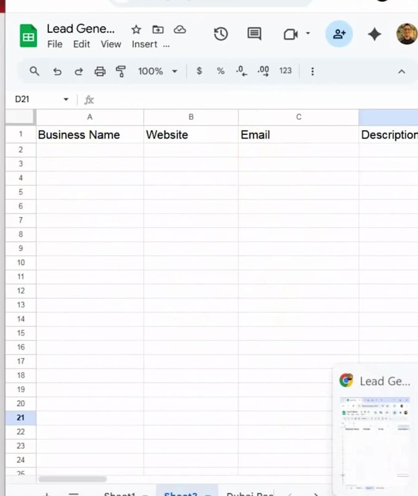Check the cloud save status icon

click(x=179, y=30)
